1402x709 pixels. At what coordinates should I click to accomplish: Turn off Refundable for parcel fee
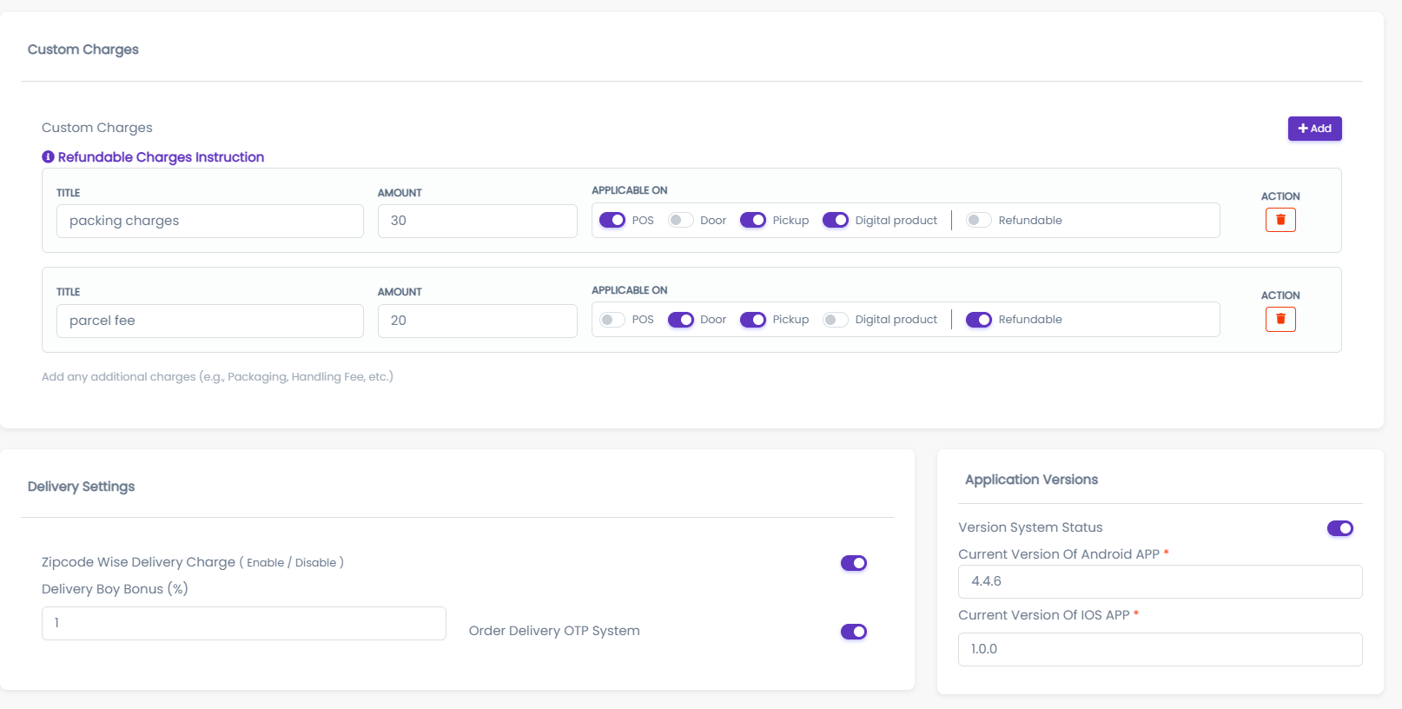979,320
